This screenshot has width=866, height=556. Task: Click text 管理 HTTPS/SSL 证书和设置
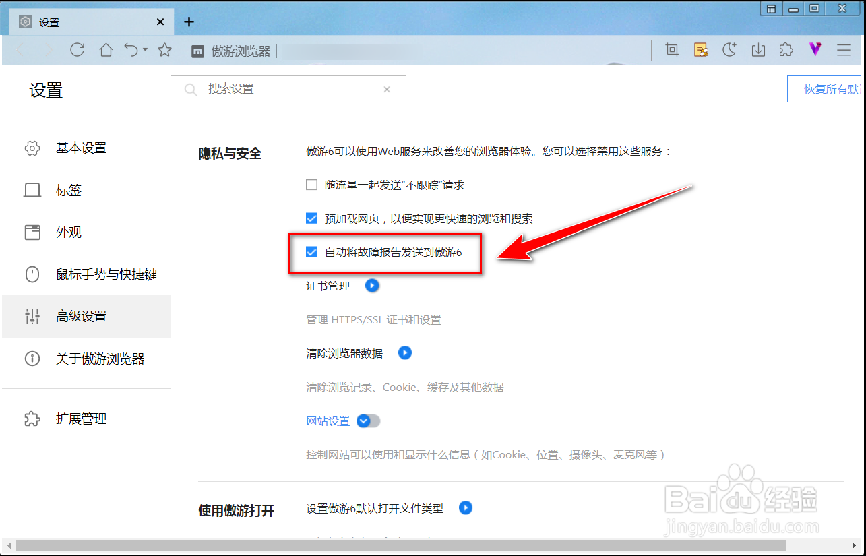373,319
